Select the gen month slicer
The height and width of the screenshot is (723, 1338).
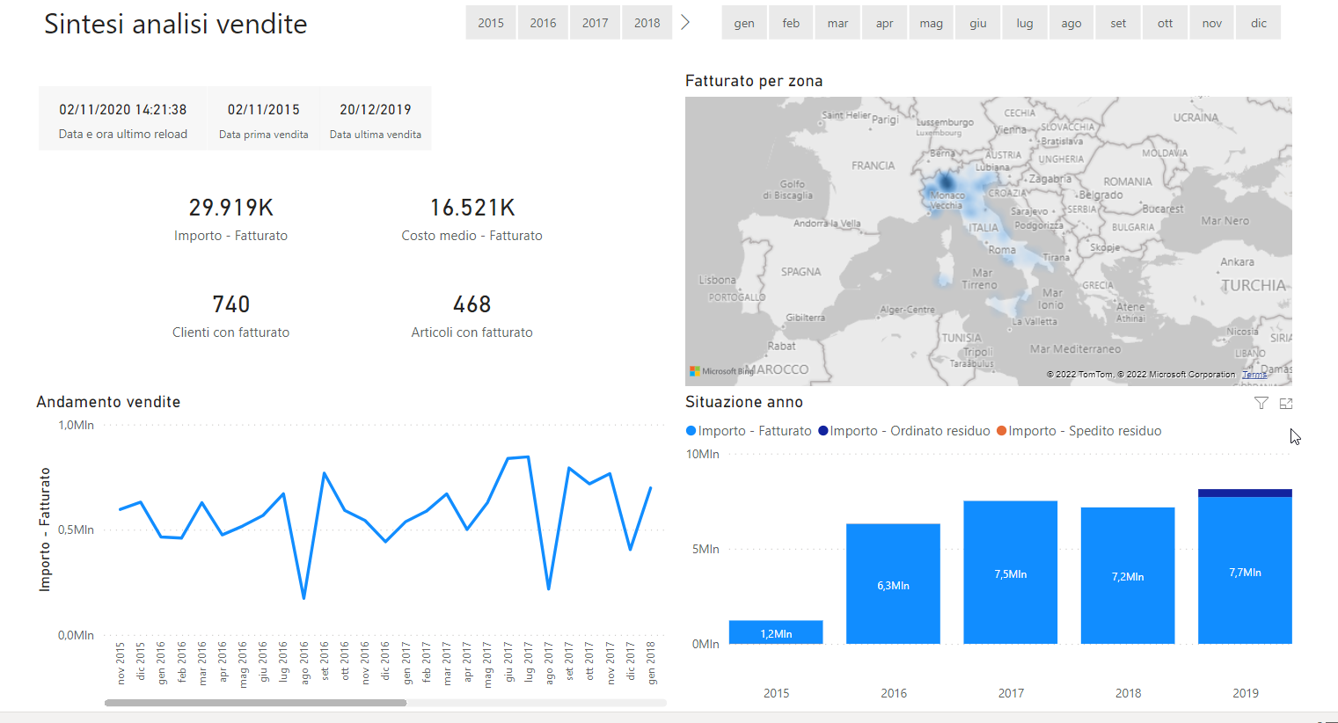[x=744, y=23]
